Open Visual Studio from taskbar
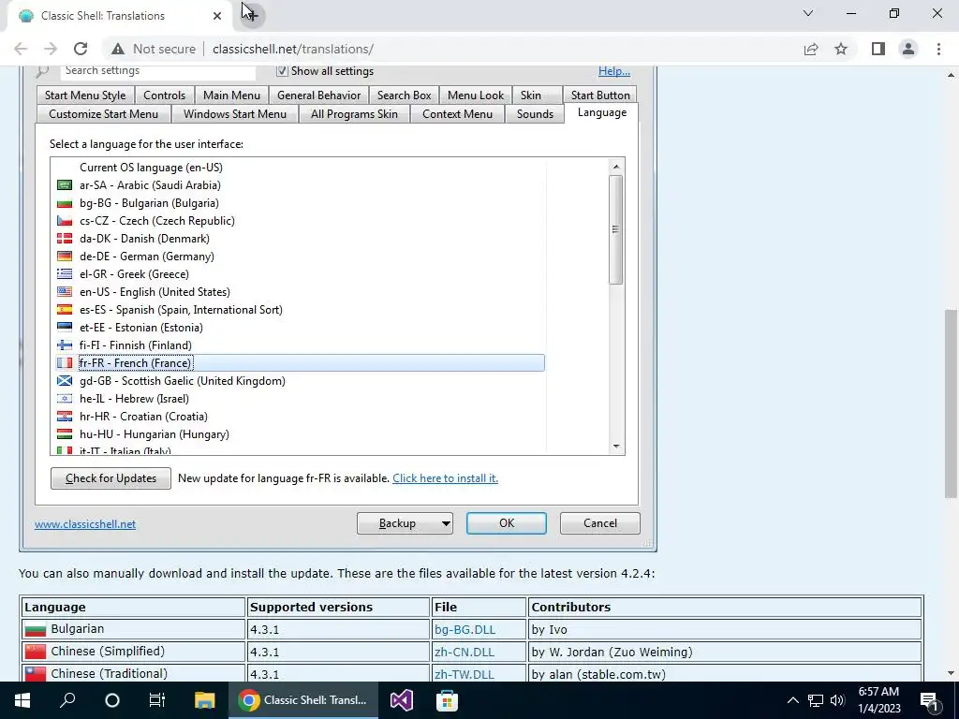The height and width of the screenshot is (719, 959). 402,700
